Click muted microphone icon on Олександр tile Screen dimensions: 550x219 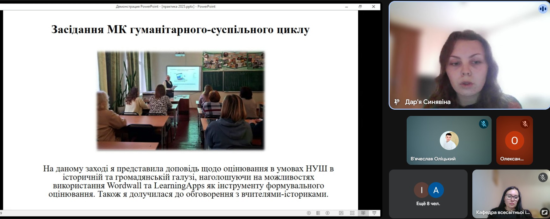click(525, 124)
